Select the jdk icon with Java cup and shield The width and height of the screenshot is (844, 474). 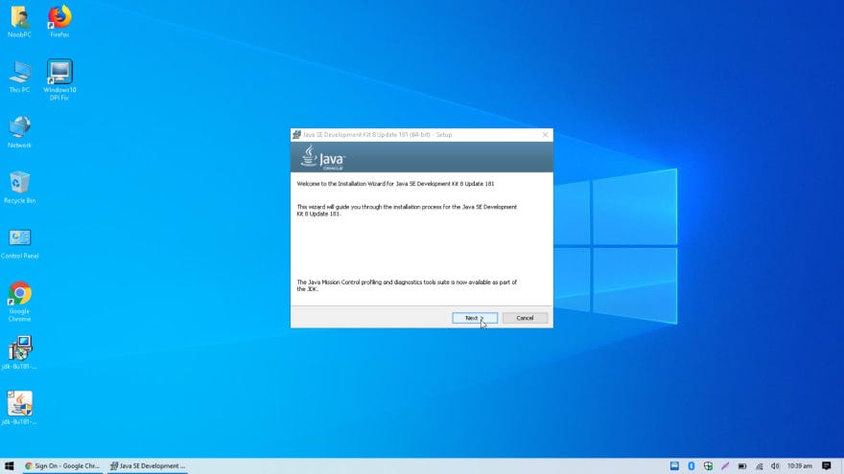coord(19,409)
